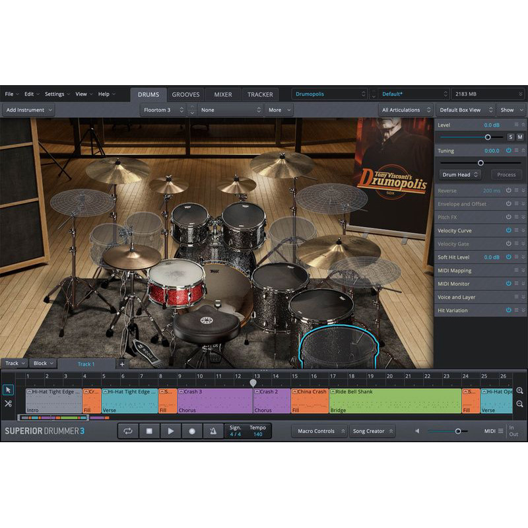Toggle loop playback in the transport bar
Image resolution: width=528 pixels, height=528 pixels.
(x=128, y=431)
